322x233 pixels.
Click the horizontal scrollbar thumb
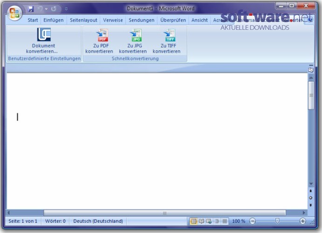point(164,213)
